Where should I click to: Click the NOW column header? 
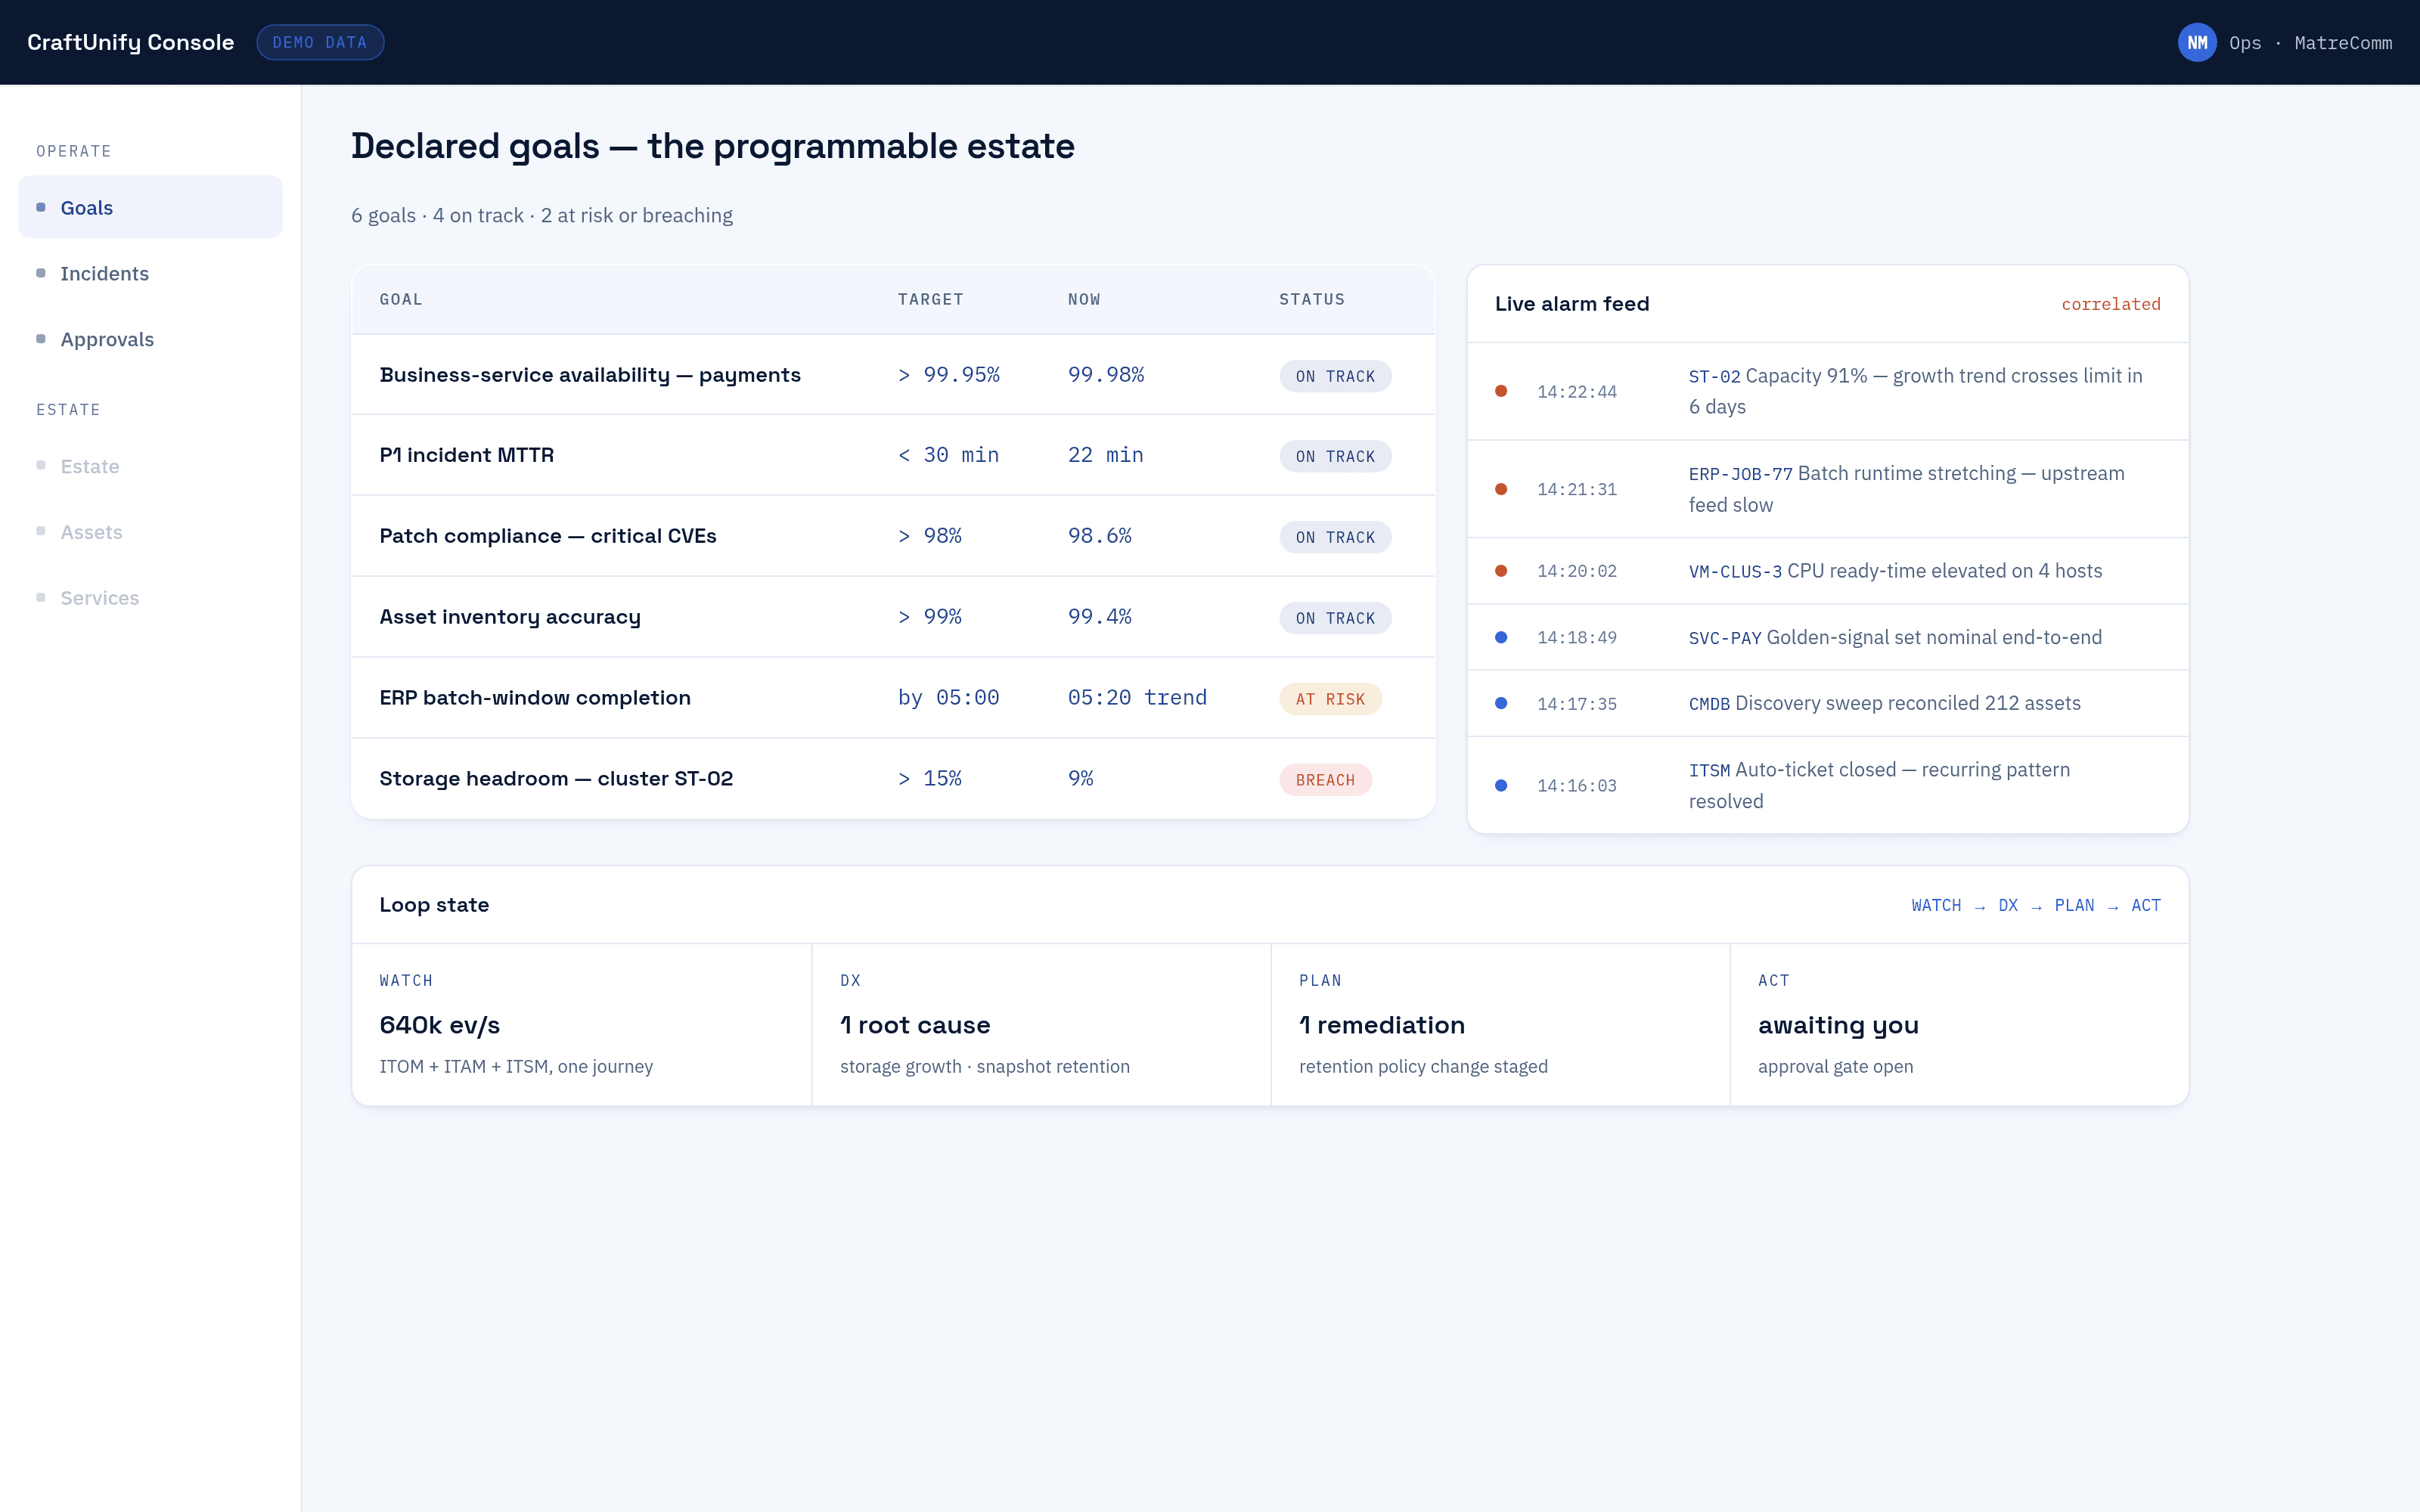(1084, 299)
